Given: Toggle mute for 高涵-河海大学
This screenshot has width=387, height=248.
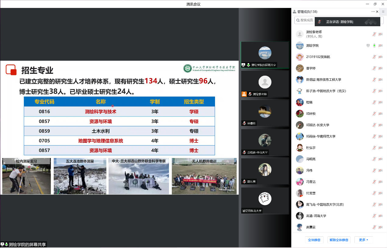Looking at the screenshot, I should [374, 216].
